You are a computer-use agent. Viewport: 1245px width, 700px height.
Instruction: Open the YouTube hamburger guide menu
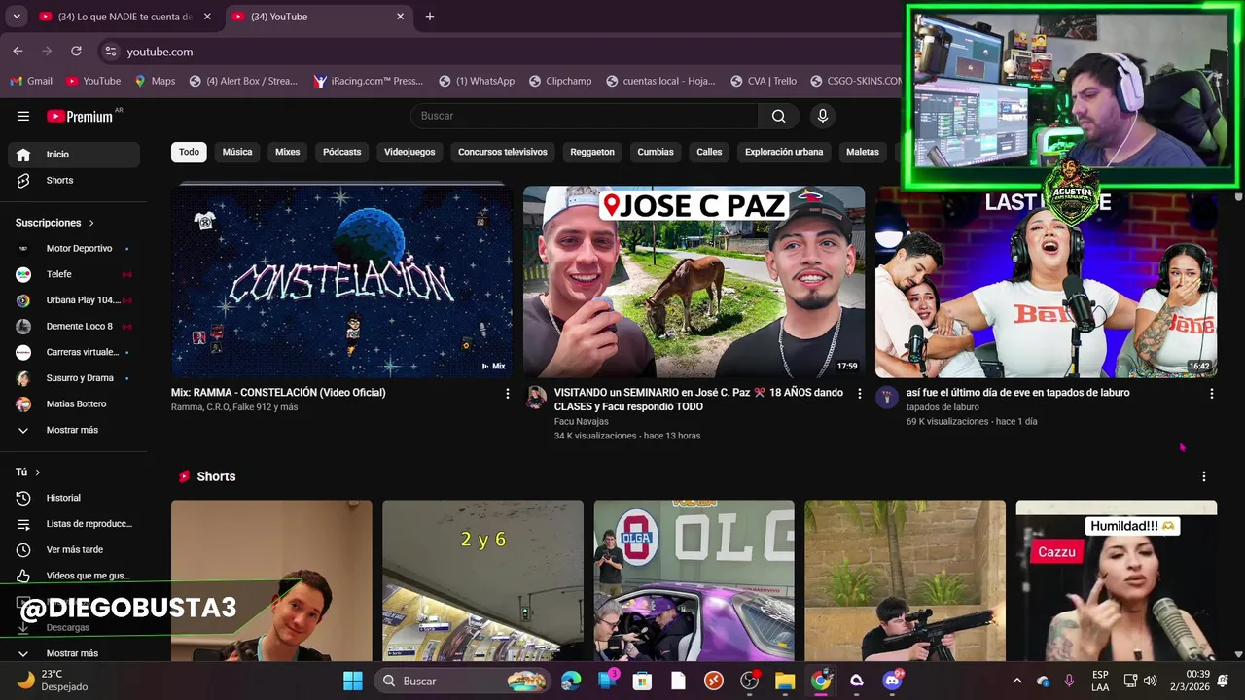click(23, 116)
